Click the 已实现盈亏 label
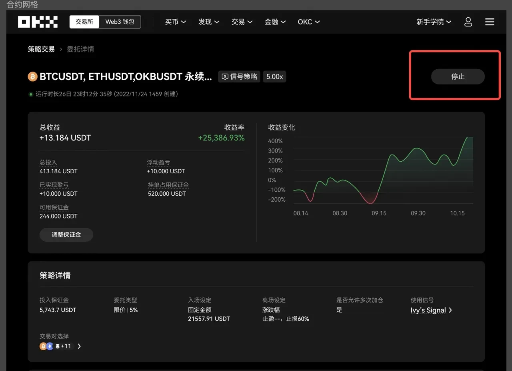The height and width of the screenshot is (371, 512). (54, 185)
